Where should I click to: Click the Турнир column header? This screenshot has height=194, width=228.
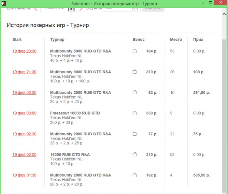(x=57, y=39)
